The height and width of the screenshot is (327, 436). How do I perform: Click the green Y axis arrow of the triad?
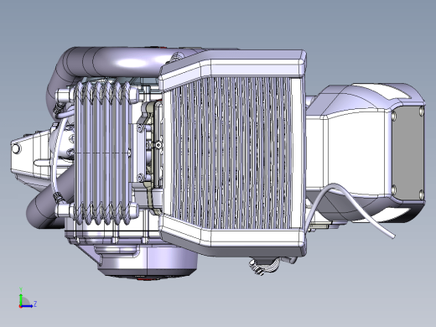coord(21,299)
